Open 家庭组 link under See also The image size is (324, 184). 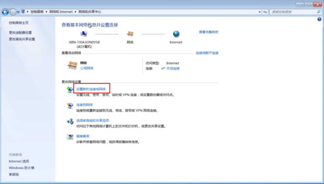tap(14, 174)
